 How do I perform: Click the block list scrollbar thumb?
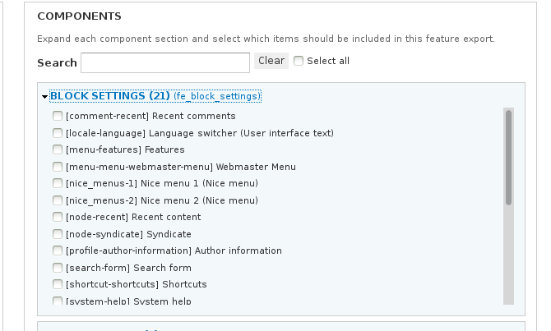point(508,158)
